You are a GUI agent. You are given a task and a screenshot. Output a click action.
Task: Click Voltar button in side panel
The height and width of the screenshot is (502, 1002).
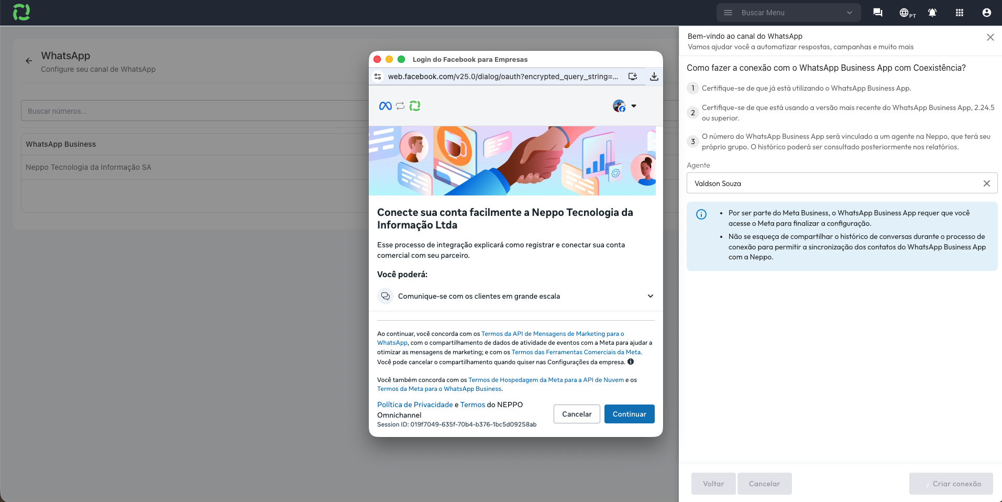tap(713, 484)
